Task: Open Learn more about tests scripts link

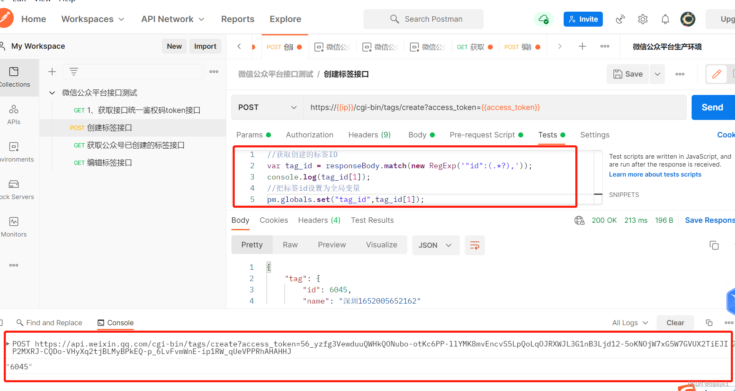Action: [655, 174]
